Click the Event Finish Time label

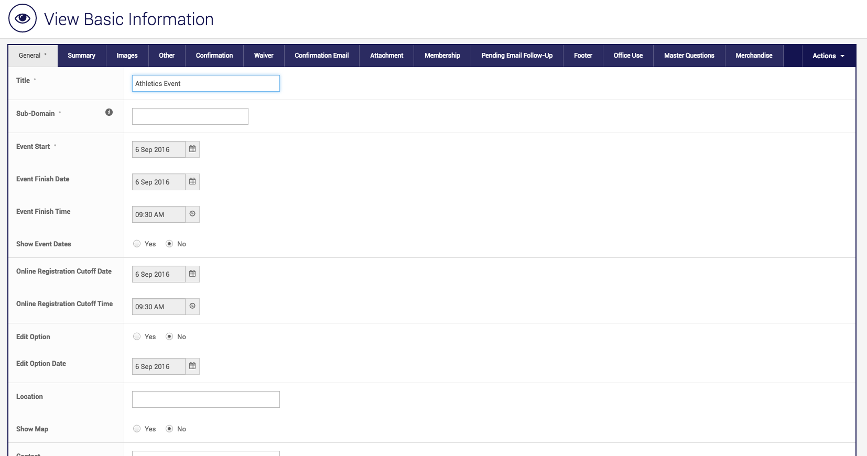(x=43, y=211)
